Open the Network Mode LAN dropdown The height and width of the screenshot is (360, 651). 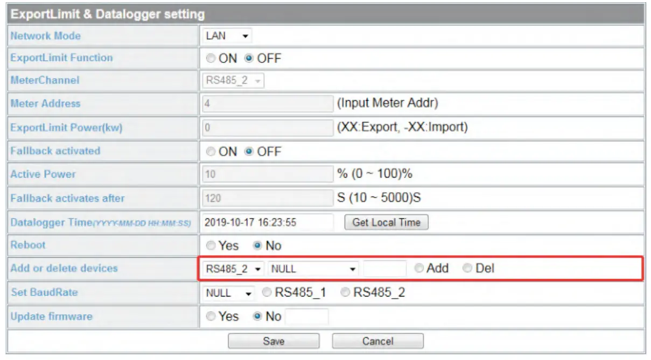point(227,36)
